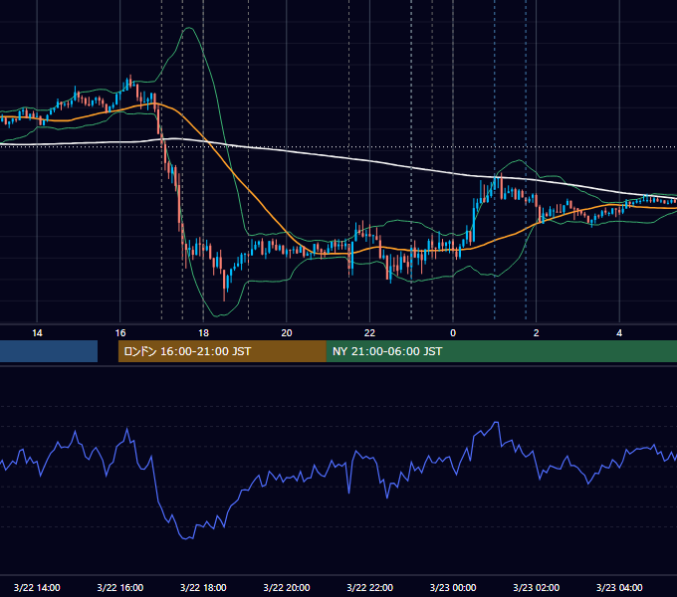This screenshot has height=597, width=677.
Task: Click the 3/22 22:00 date label
Action: pos(369,587)
